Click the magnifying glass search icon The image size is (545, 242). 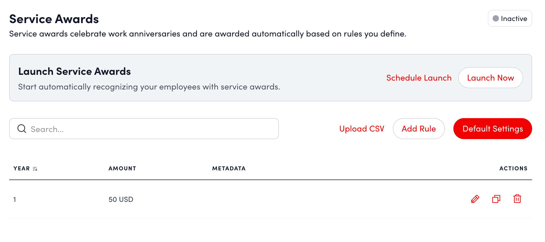(x=22, y=129)
